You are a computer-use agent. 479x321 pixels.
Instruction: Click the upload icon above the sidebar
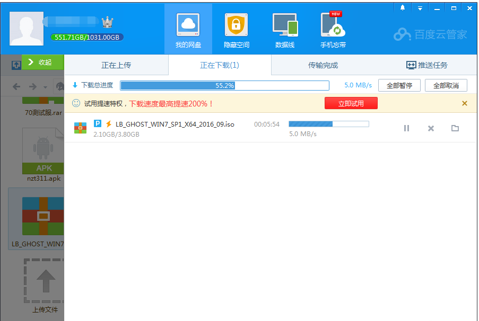click(x=16, y=64)
